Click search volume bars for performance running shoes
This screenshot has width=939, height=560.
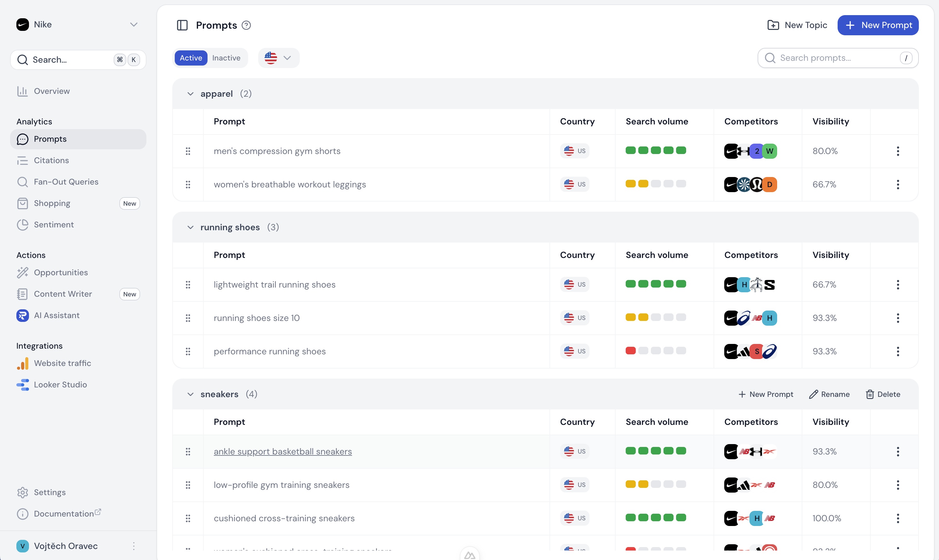point(655,351)
